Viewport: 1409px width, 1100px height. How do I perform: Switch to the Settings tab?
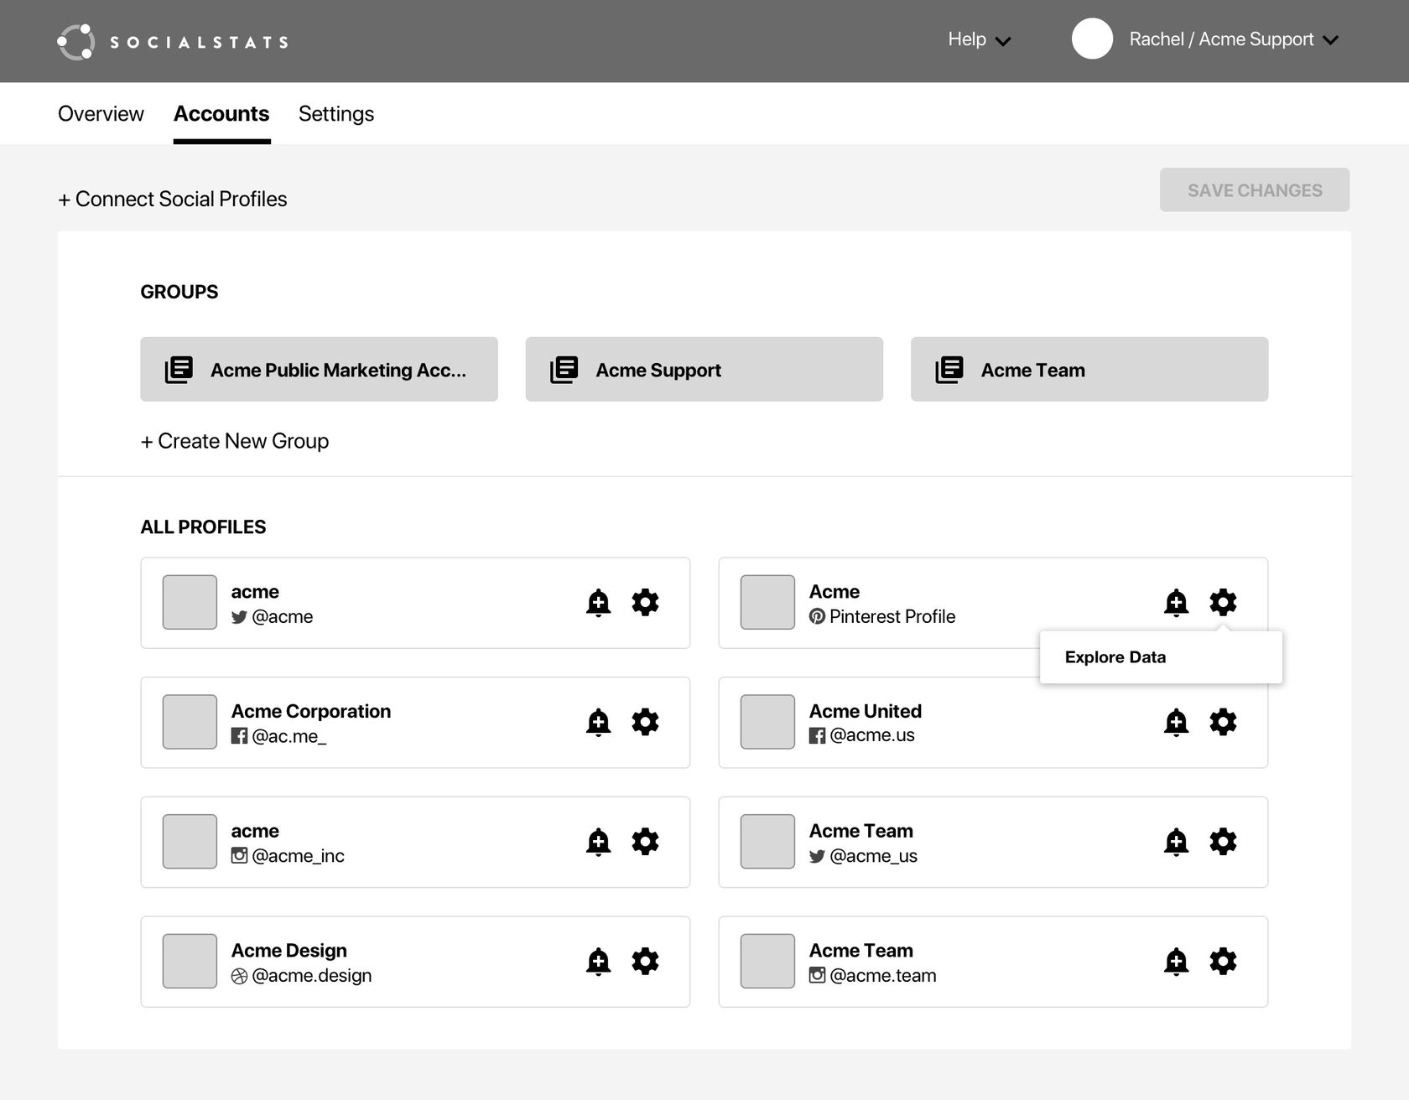[x=335, y=114]
